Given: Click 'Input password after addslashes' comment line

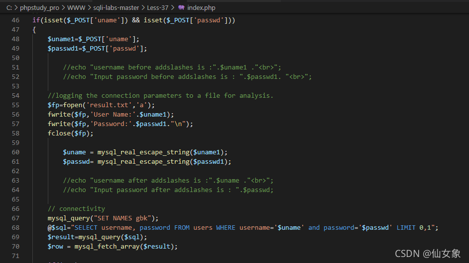Looking at the screenshot, I should tap(168, 190).
